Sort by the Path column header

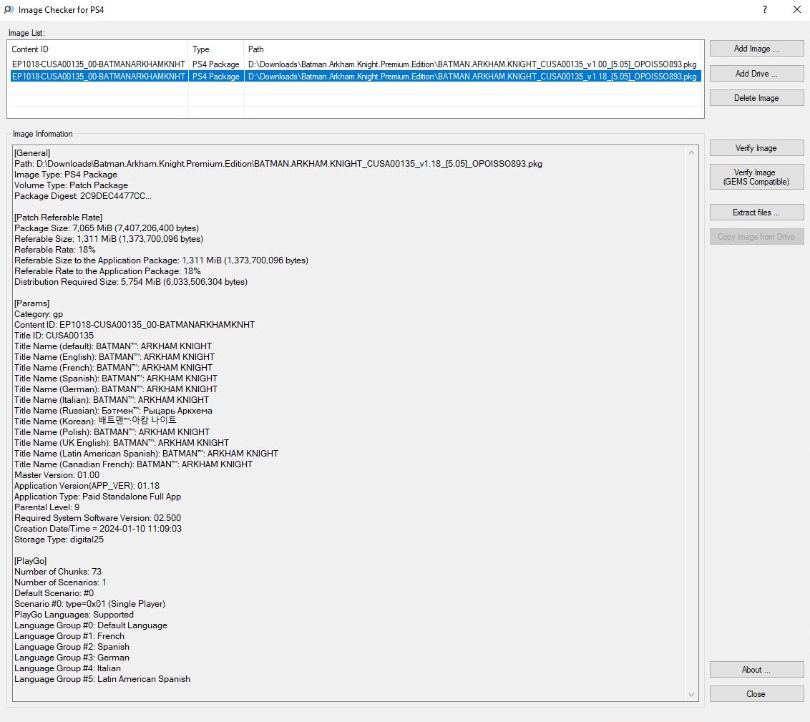pos(472,49)
